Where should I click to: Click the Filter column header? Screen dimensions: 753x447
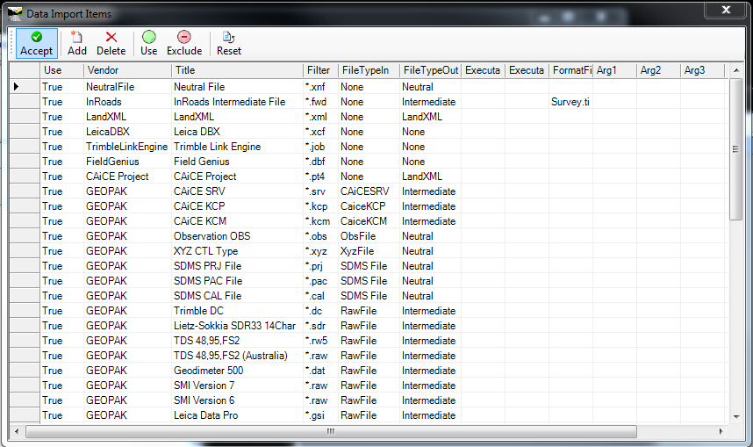[x=320, y=70]
